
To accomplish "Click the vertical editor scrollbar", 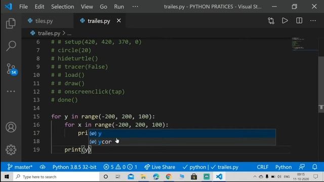I will [321, 84].
